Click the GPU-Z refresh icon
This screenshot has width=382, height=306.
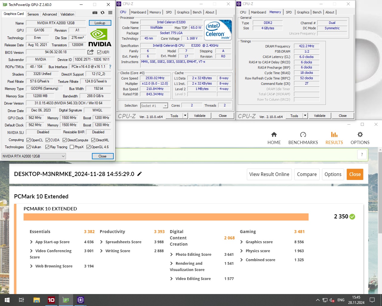pyautogui.click(x=102, y=13)
